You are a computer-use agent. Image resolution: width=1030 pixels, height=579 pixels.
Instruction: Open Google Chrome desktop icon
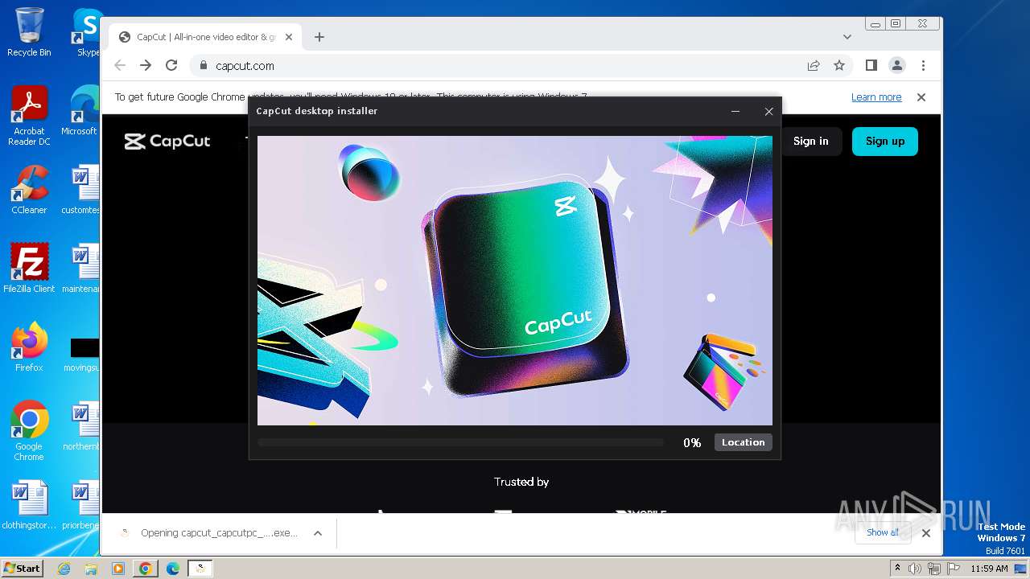(29, 431)
